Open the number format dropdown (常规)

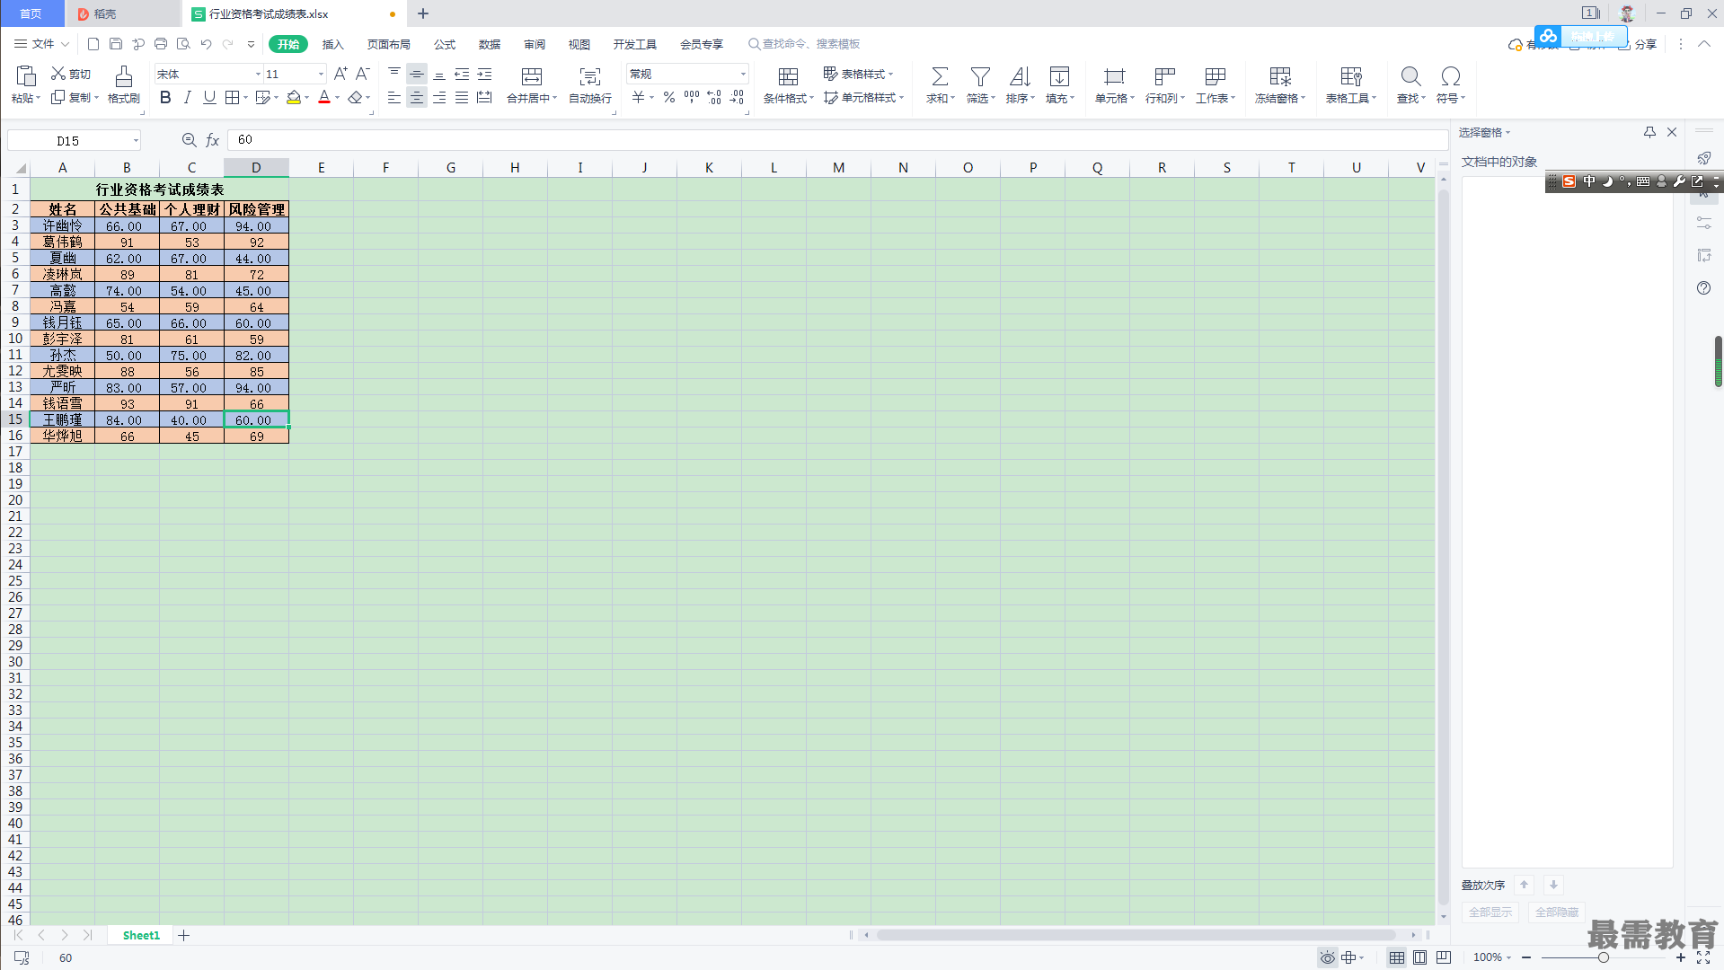click(x=743, y=74)
